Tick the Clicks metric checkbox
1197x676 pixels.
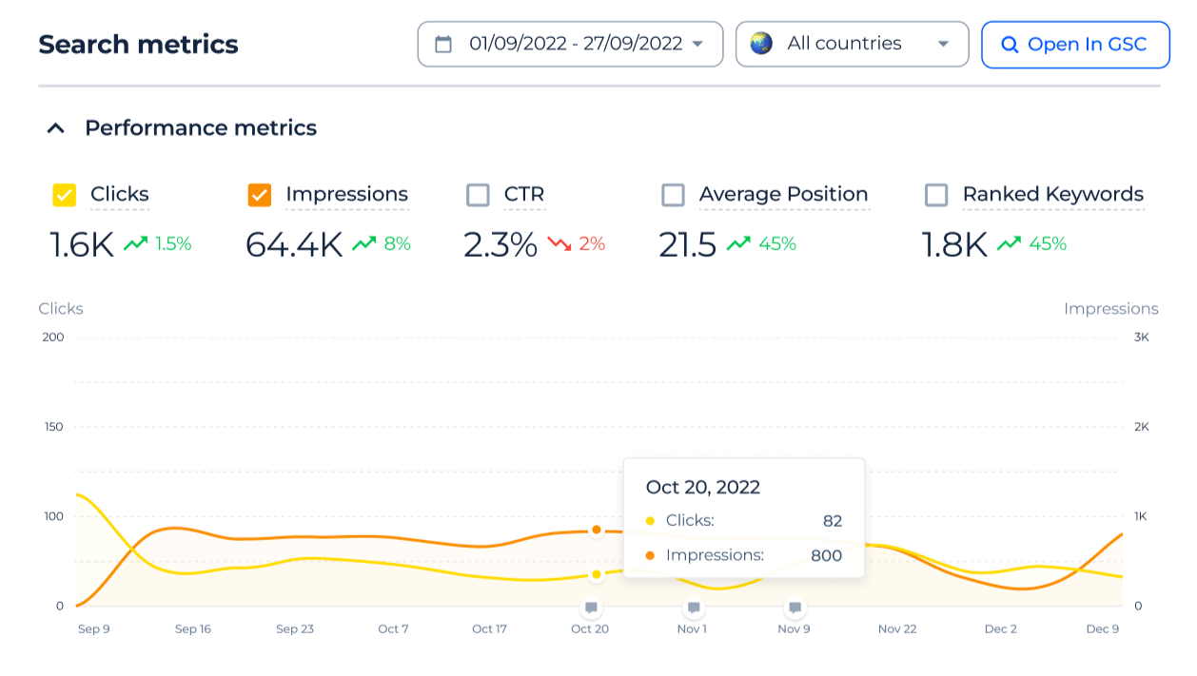pyautogui.click(x=65, y=195)
